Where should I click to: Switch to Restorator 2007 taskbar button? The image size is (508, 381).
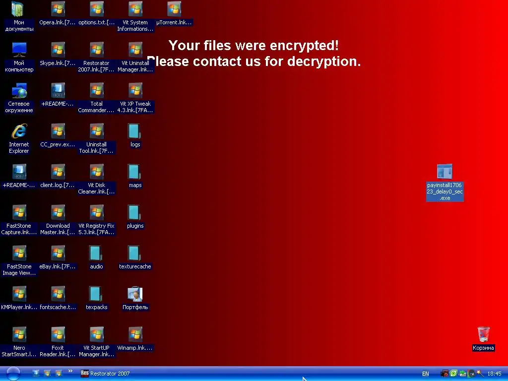point(106,374)
